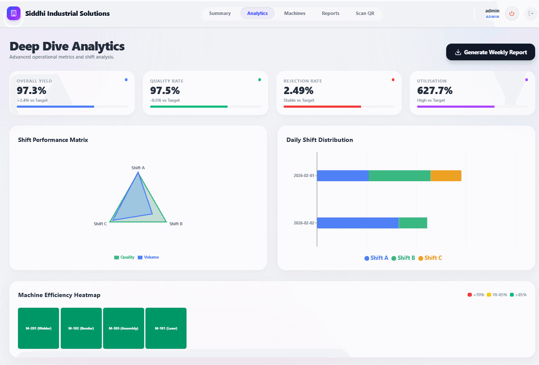Image resolution: width=539 pixels, height=365 pixels.
Task: Open the Scan QR tab
Action: tap(365, 13)
